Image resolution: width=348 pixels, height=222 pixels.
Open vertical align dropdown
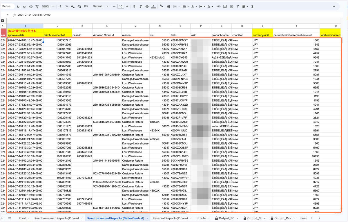(x=193, y=6)
